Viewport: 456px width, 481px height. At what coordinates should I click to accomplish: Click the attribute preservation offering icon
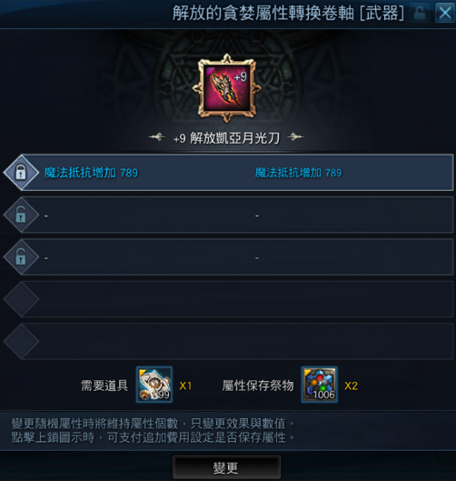(x=320, y=385)
